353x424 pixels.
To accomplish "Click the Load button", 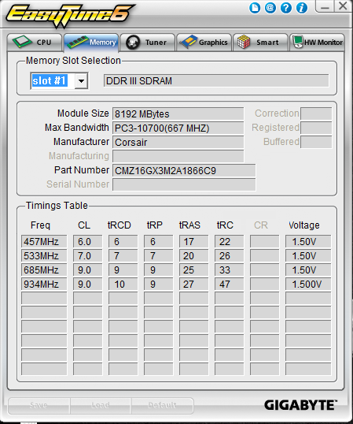I will [x=101, y=405].
